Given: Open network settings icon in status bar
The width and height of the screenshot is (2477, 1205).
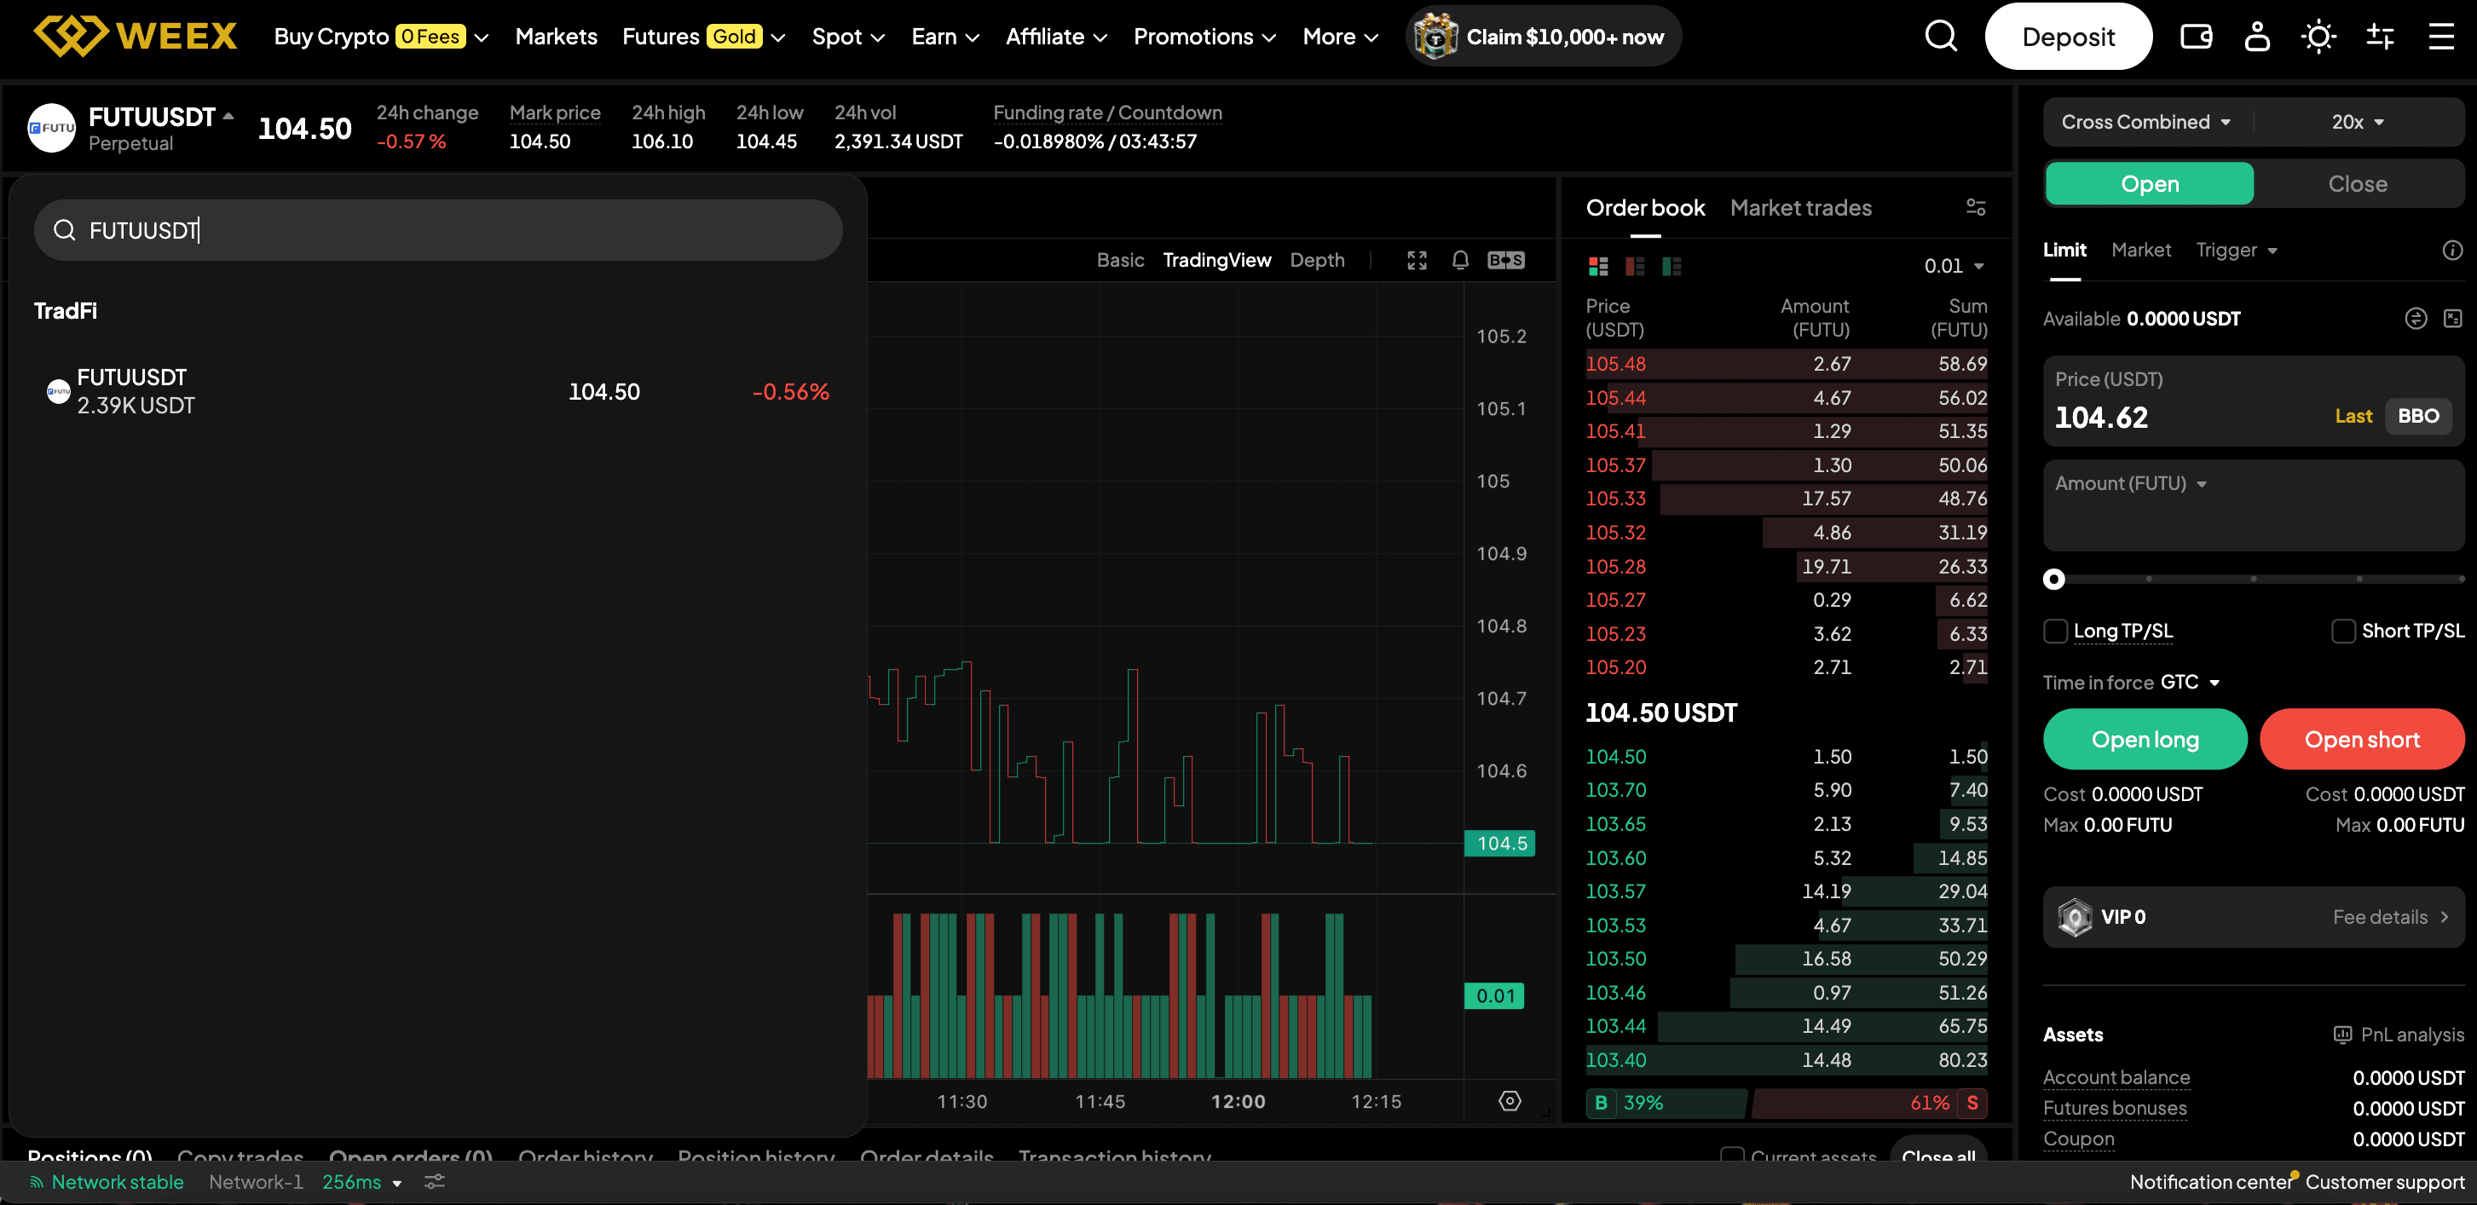Looking at the screenshot, I should [x=435, y=1182].
